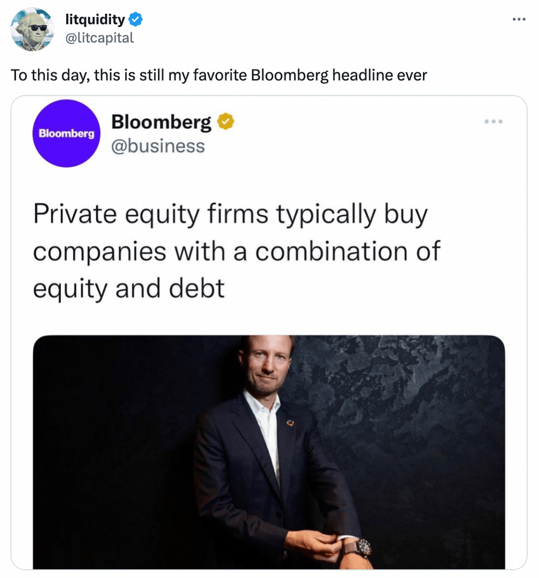Open the @business handle link
Screen dimensions: 539x578
158,146
